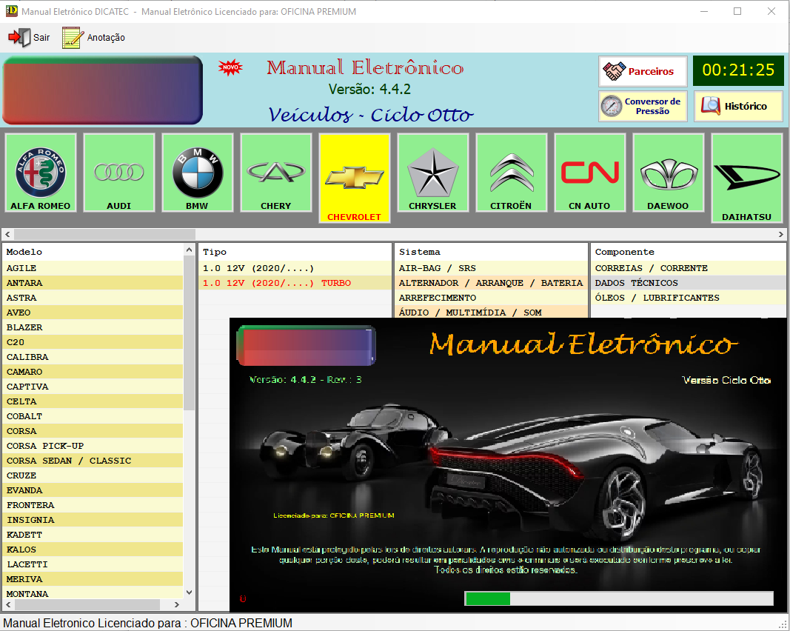Image resolution: width=790 pixels, height=631 pixels.
Task: Click the 00:21:25 timer display
Action: click(x=738, y=70)
